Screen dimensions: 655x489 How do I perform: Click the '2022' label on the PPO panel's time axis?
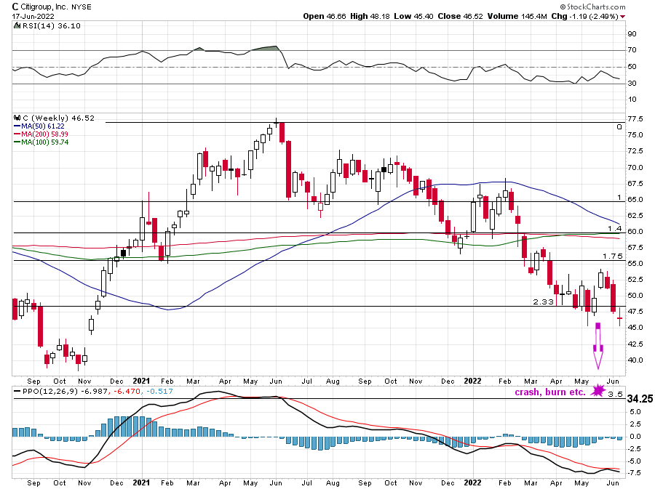(472, 482)
